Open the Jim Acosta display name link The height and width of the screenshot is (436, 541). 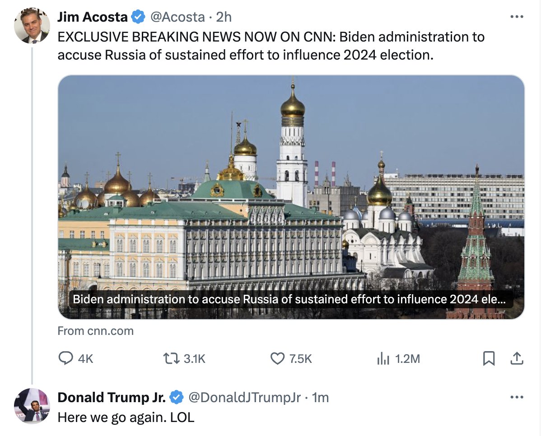(92, 17)
